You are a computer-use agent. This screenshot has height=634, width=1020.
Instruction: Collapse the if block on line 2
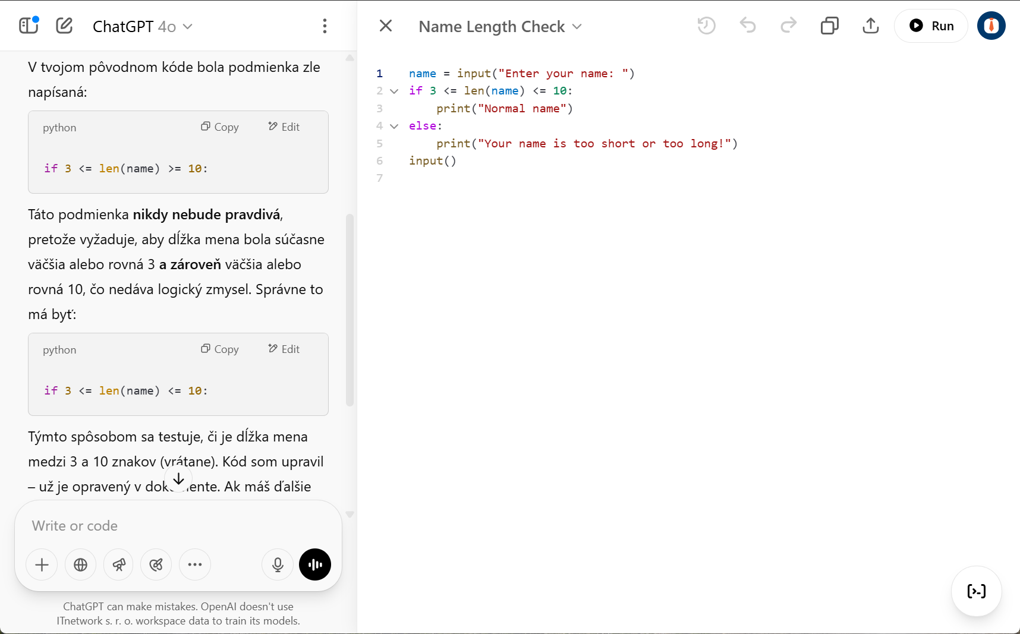pyautogui.click(x=394, y=91)
